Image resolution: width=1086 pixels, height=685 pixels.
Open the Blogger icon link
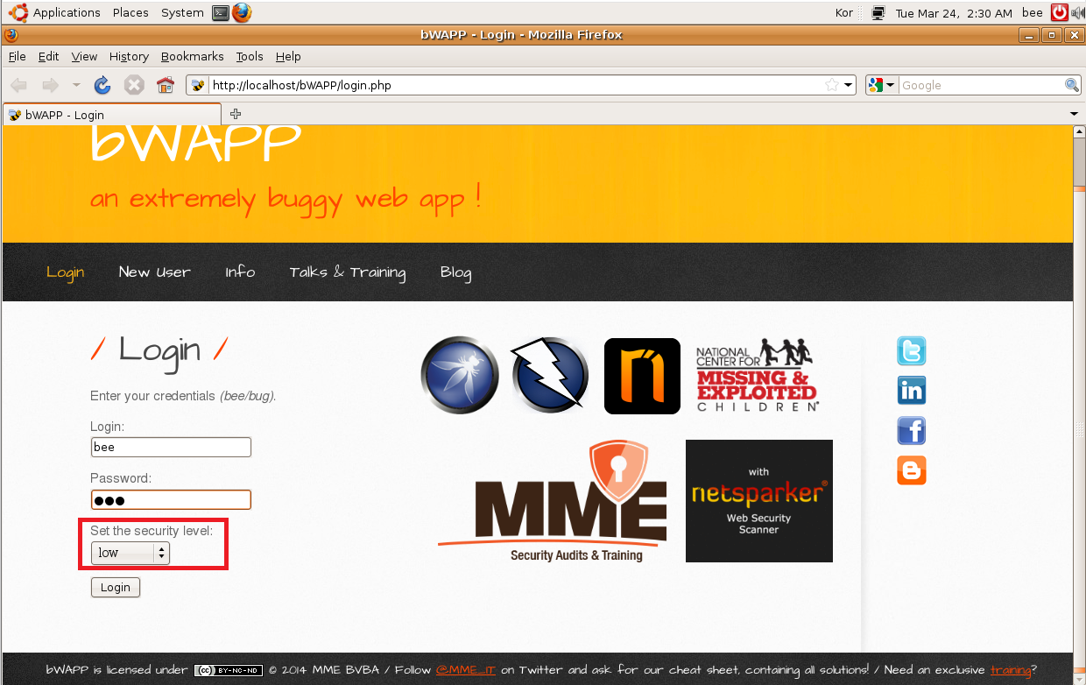[911, 470]
